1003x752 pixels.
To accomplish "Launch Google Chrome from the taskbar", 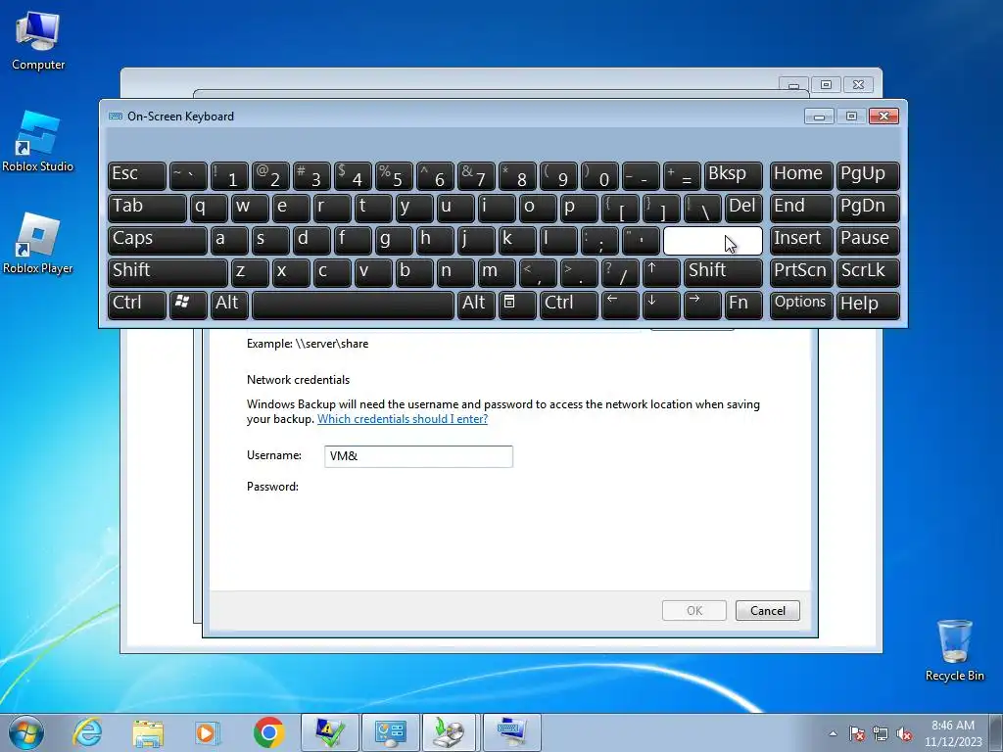I will tap(268, 732).
